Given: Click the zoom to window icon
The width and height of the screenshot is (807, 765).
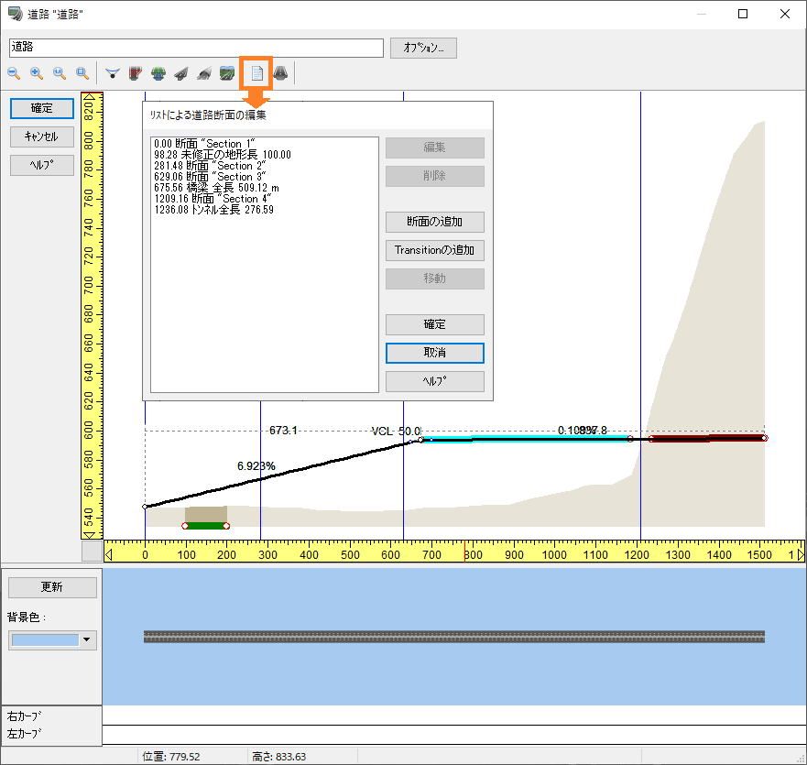Looking at the screenshot, I should tap(82, 73).
